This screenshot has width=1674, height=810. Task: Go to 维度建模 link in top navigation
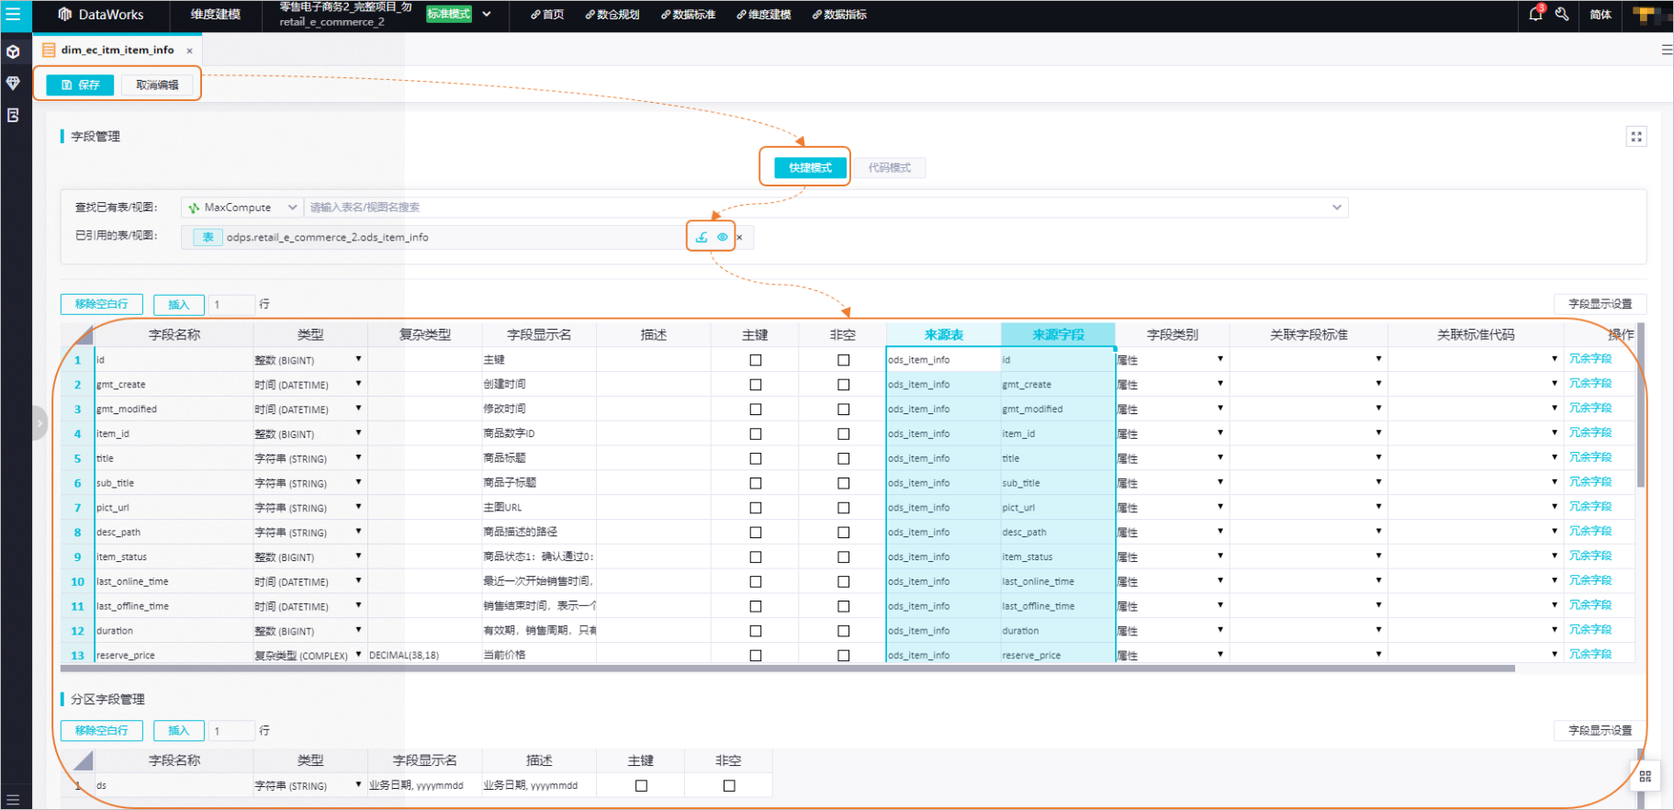point(764,15)
